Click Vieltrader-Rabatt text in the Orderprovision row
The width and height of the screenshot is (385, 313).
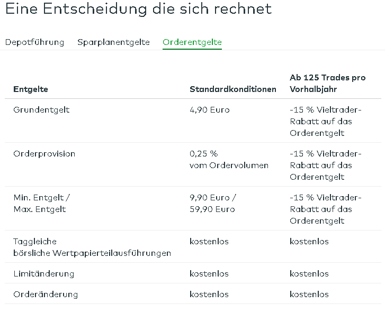click(x=325, y=165)
